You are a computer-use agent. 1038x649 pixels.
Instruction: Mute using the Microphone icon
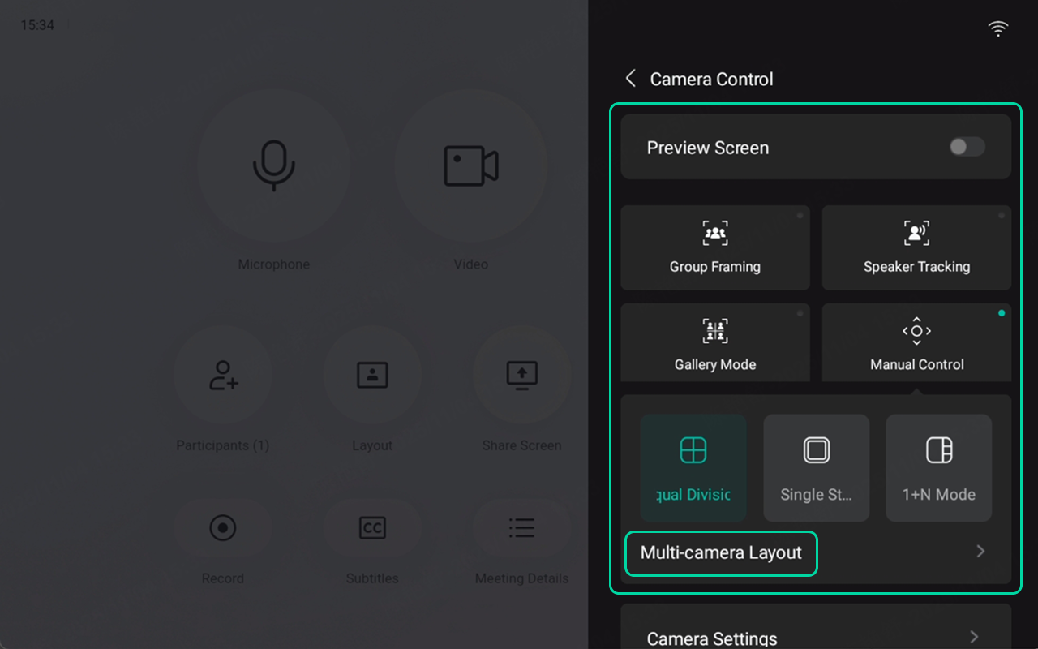[x=274, y=165]
